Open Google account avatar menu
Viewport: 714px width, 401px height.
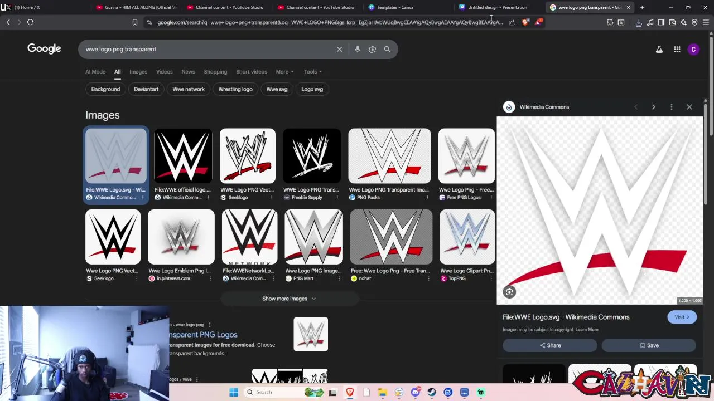pos(693,49)
